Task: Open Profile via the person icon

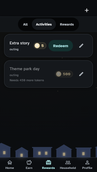Action: point(87,162)
